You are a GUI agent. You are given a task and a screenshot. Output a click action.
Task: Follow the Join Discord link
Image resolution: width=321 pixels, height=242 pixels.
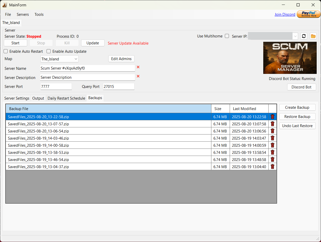click(285, 15)
